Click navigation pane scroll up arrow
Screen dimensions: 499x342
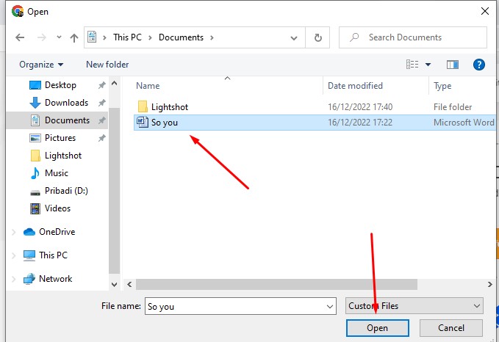click(114, 83)
